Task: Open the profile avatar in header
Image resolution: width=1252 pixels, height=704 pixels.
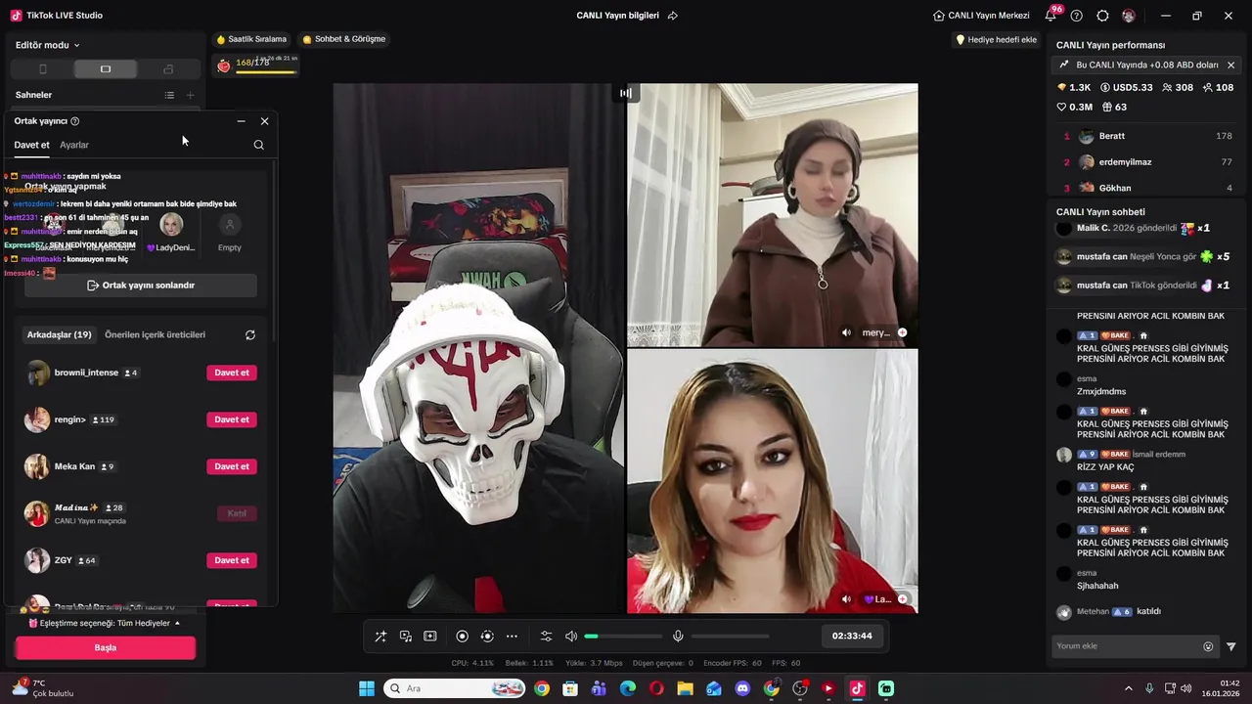Action: [1129, 16]
